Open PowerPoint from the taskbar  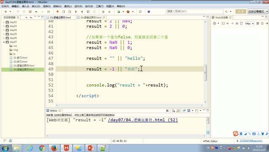tap(91, 148)
